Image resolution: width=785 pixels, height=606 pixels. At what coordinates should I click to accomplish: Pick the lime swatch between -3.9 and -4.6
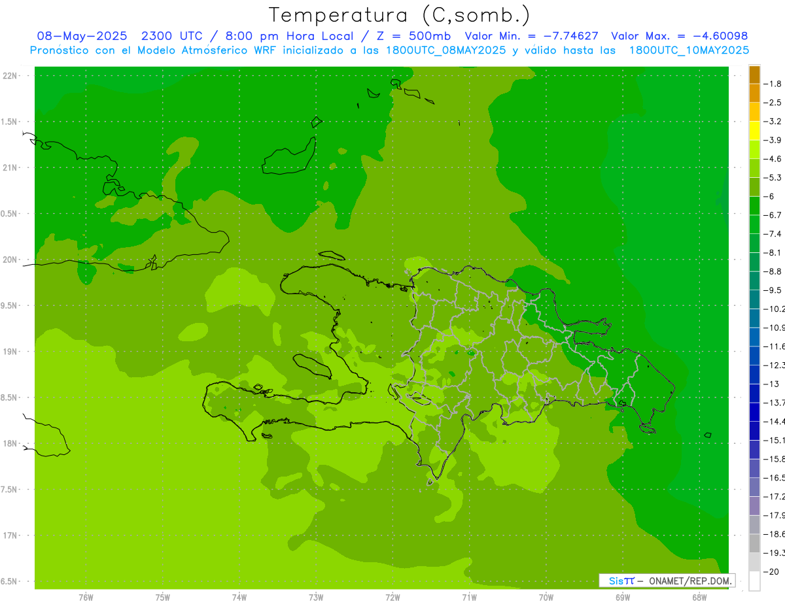(x=754, y=150)
